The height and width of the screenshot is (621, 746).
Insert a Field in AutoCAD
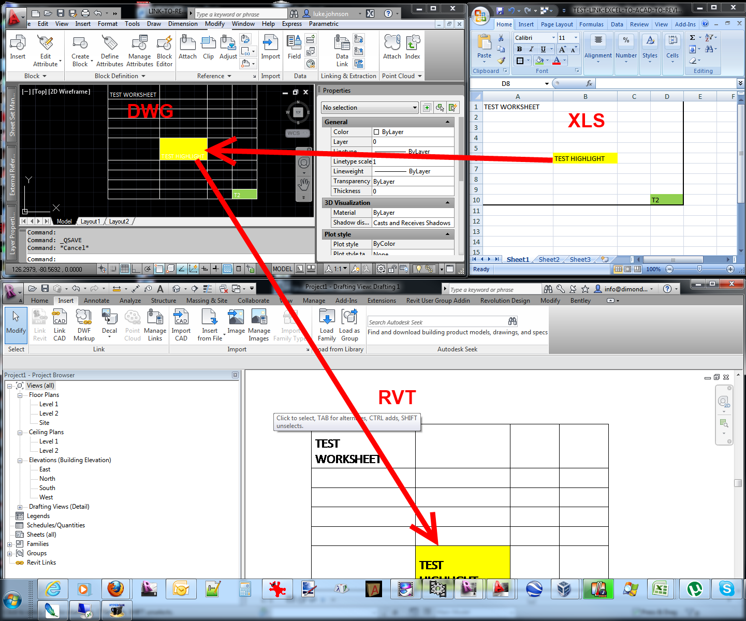[294, 48]
